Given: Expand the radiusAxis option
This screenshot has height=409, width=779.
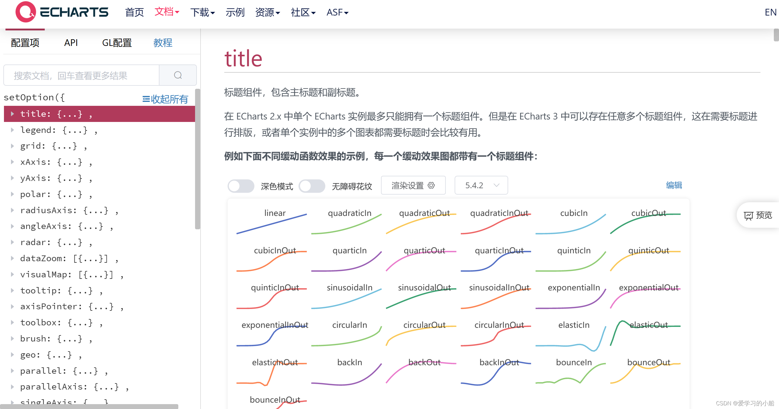Looking at the screenshot, I should point(12,210).
